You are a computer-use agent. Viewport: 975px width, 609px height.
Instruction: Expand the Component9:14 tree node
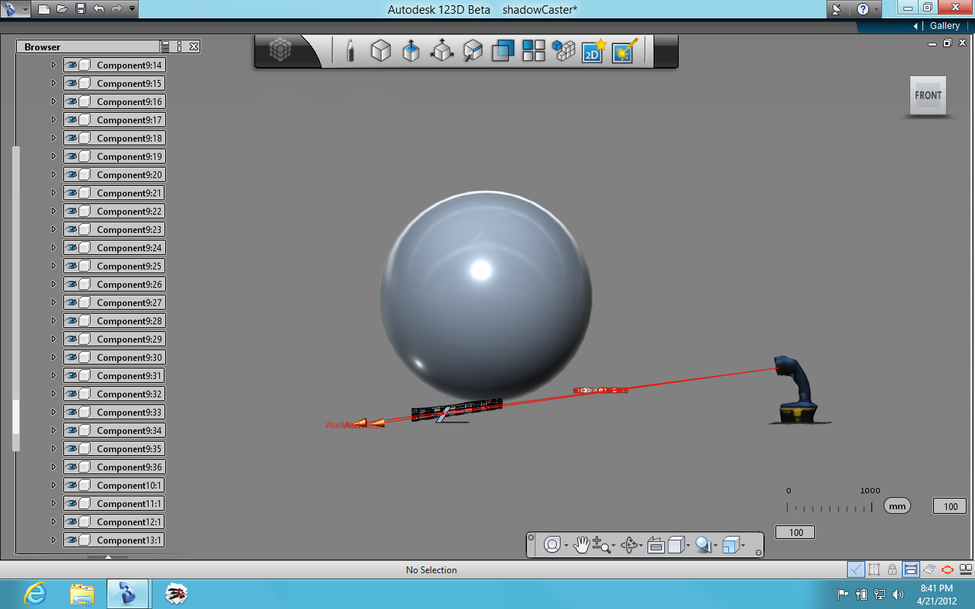click(53, 65)
